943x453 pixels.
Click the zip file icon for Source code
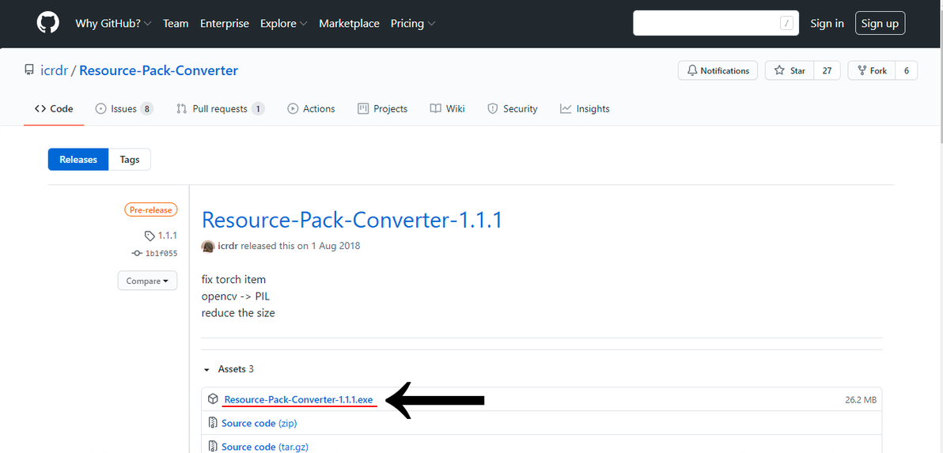coord(213,423)
